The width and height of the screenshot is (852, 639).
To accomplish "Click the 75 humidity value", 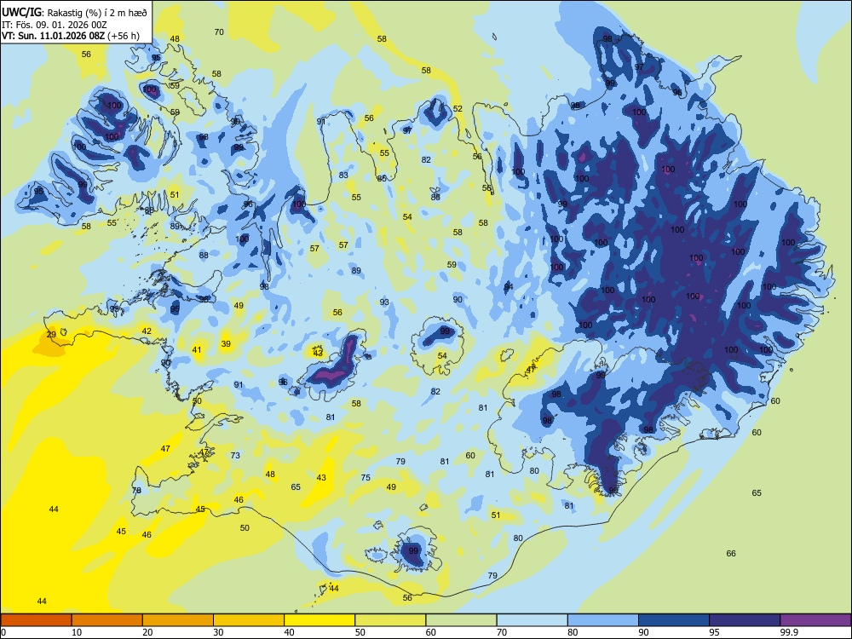I will click(366, 478).
